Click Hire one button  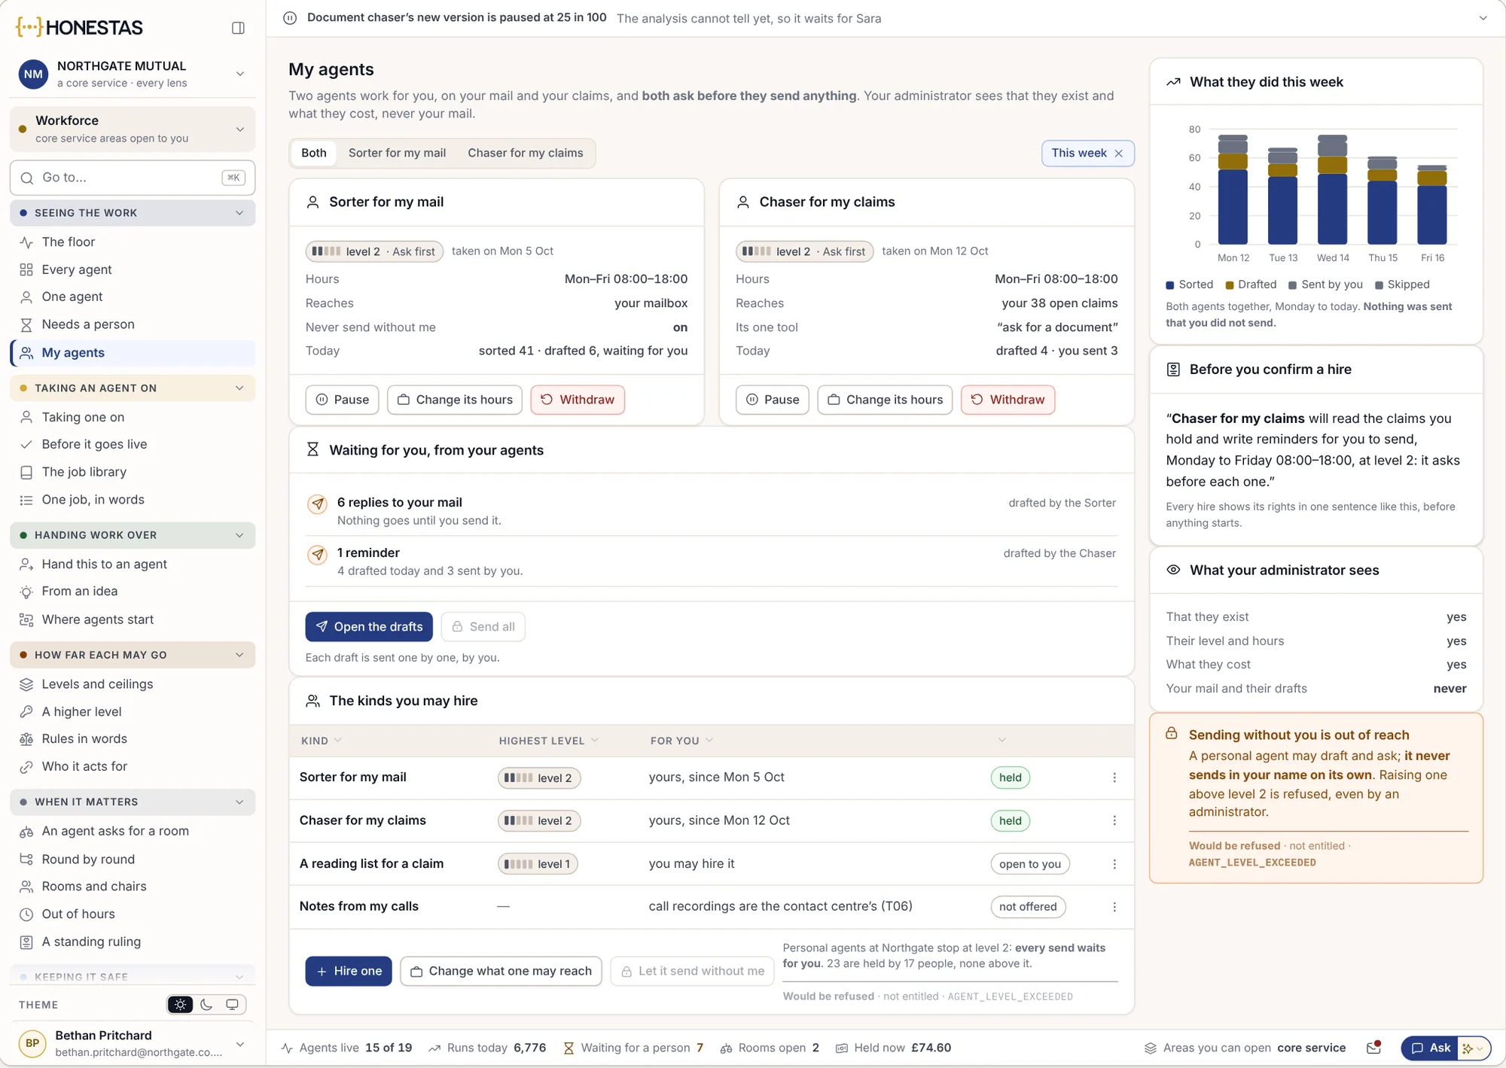coord(349,972)
